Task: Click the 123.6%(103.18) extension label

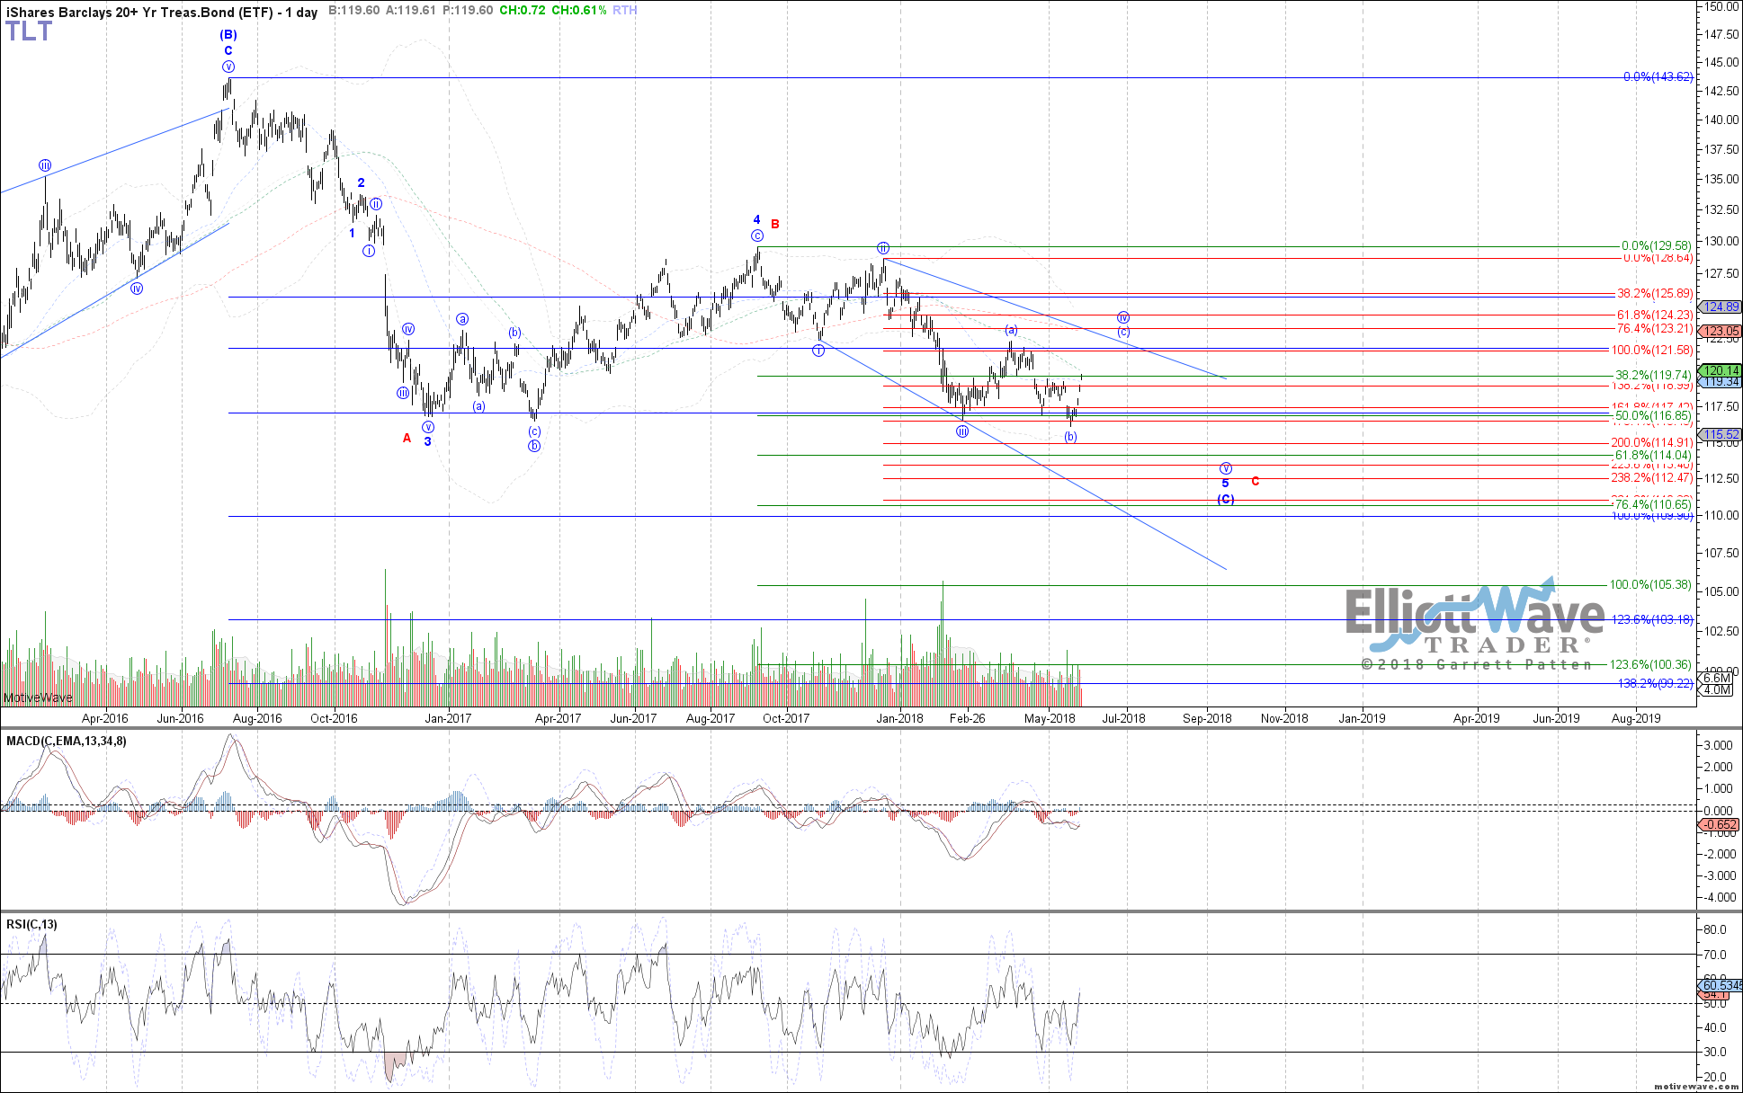Action: 1652,619
